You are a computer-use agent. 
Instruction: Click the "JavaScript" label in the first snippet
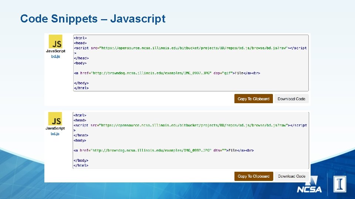pos(55,51)
